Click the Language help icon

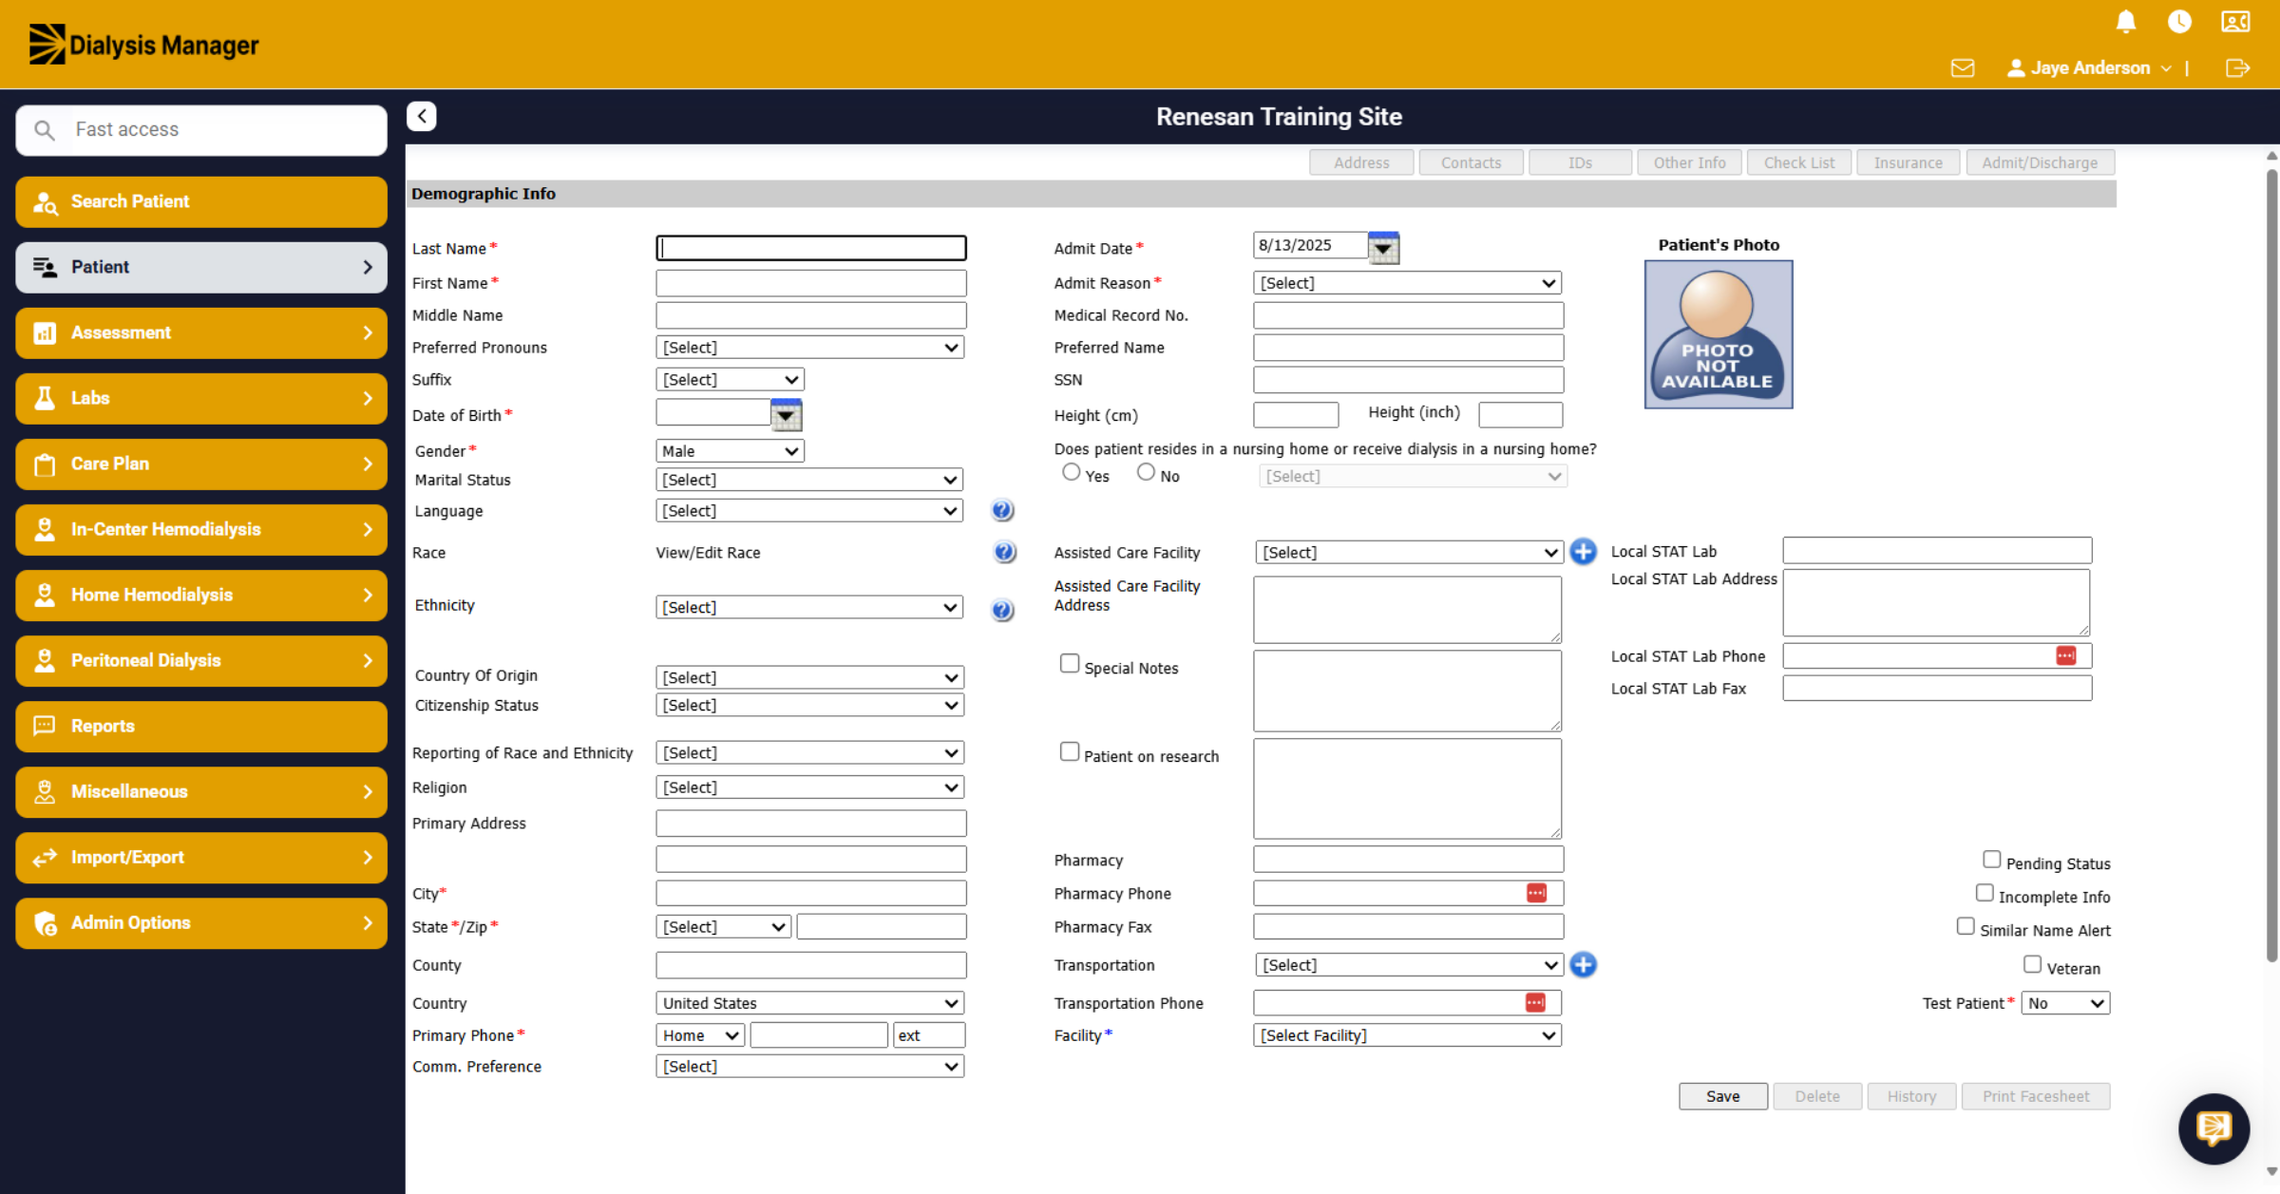point(1002,510)
